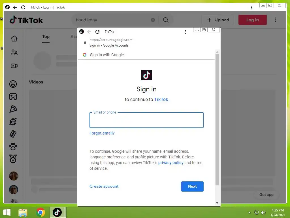This screenshot has width=290, height=218.
Task: Click the blue Next button
Action: (192, 186)
